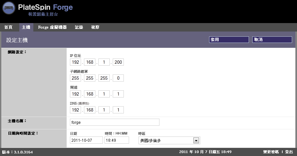297x156 pixels.
Task: Open the 首頁 home tab
Action: 8,27
